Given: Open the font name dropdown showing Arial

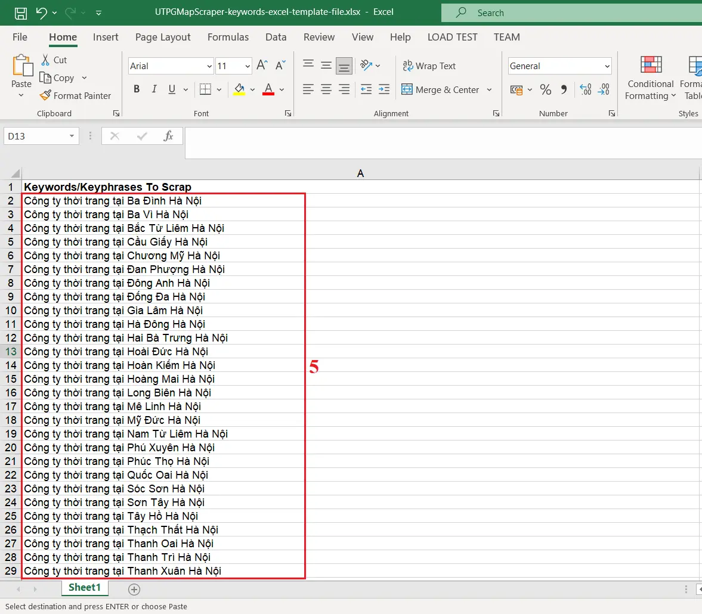Looking at the screenshot, I should [x=209, y=66].
